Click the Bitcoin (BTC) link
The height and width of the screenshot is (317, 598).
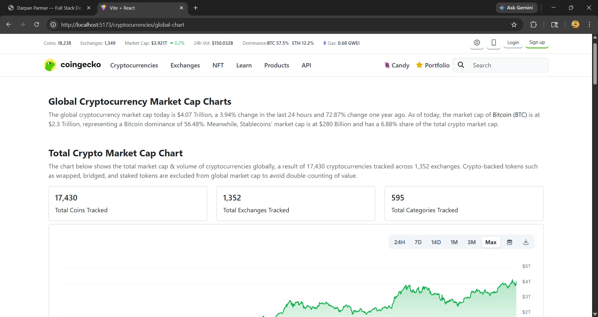[510, 115]
